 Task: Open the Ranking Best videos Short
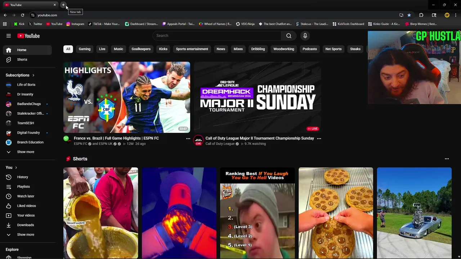click(258, 213)
